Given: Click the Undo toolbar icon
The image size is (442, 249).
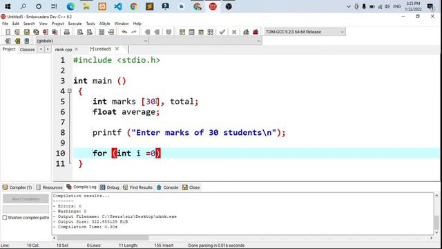Looking at the screenshot, I should point(124,32).
